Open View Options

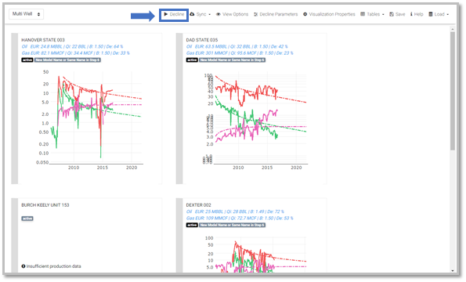[232, 14]
